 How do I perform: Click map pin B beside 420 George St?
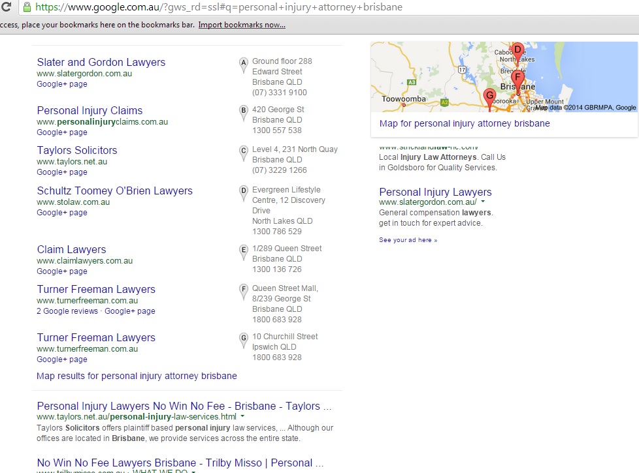pos(243,113)
